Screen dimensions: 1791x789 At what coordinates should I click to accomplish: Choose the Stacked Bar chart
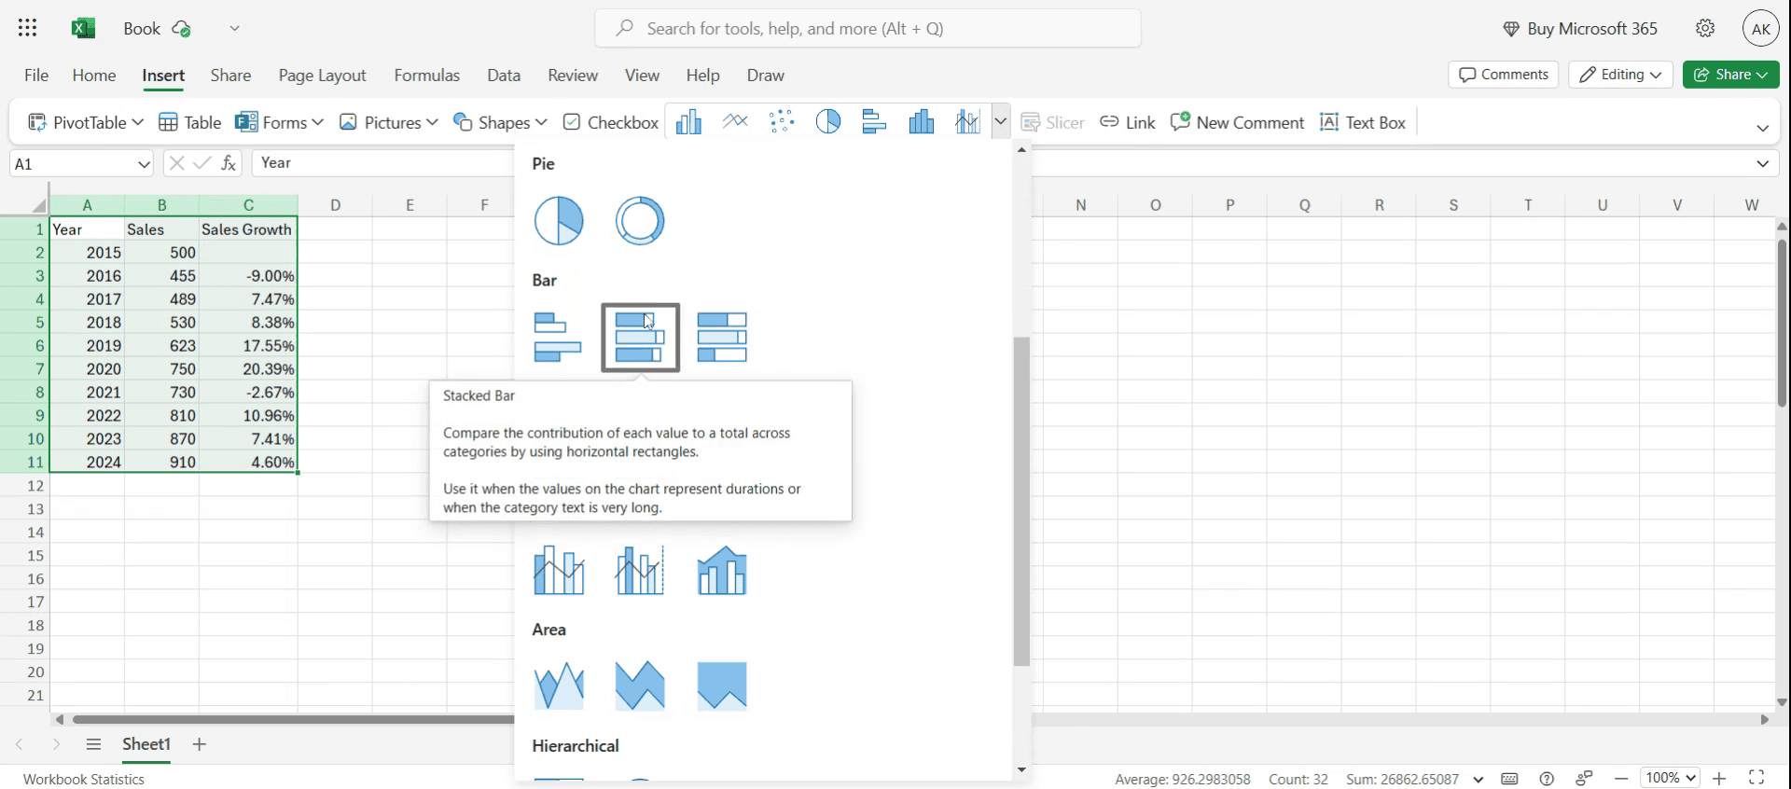[640, 338]
